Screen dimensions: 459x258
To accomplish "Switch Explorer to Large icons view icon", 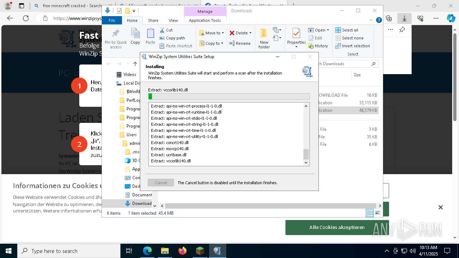I will (377, 213).
